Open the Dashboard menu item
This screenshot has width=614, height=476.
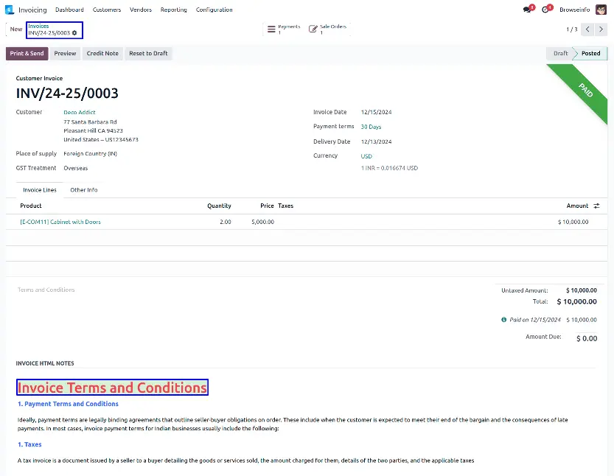point(69,10)
